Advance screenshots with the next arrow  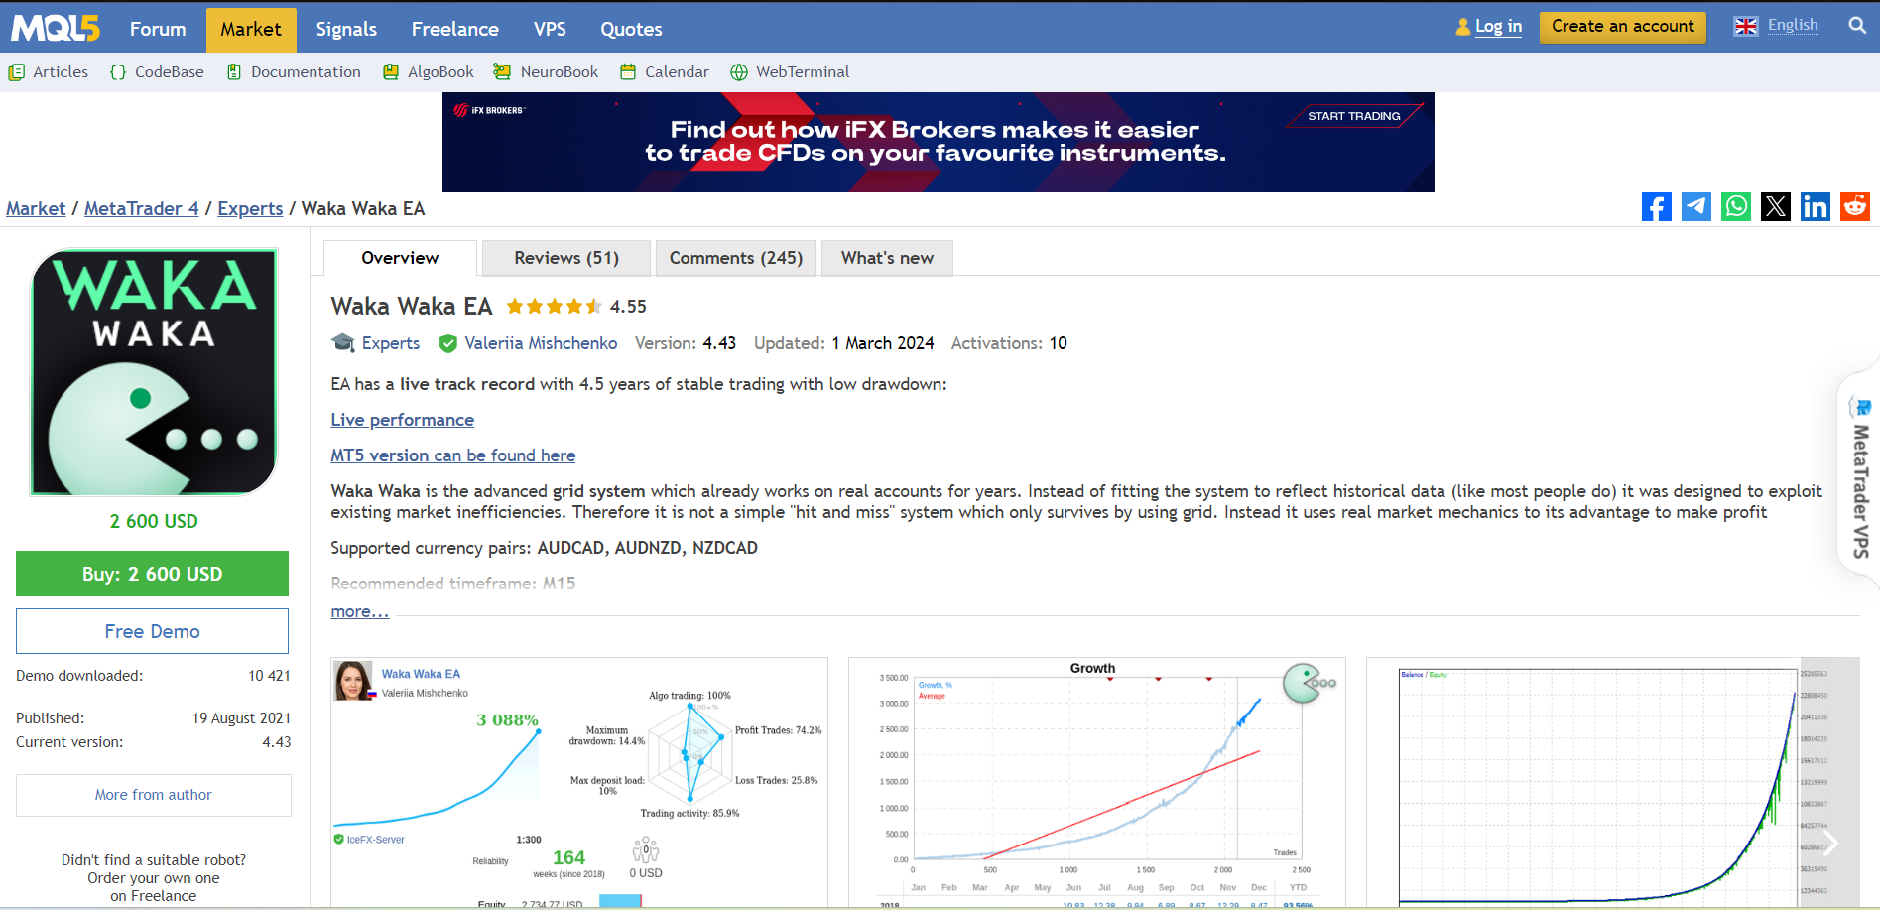coord(1830,843)
